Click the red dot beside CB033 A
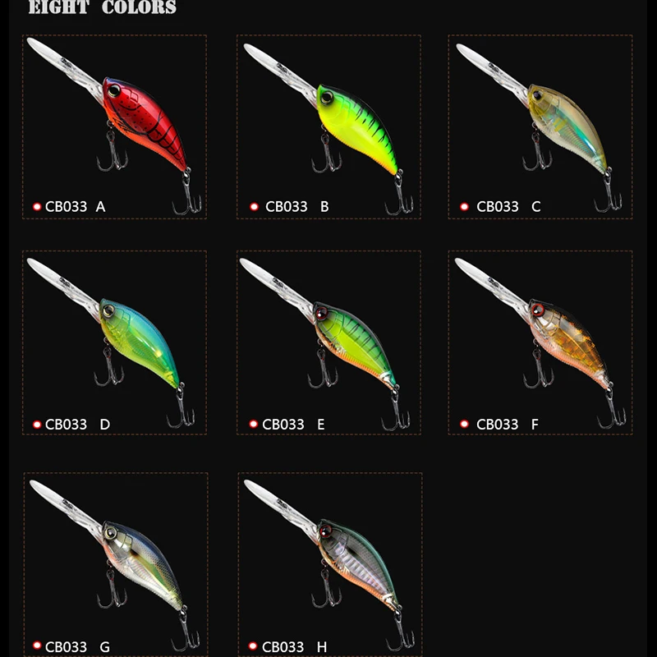The height and width of the screenshot is (657, 657). click(37, 207)
